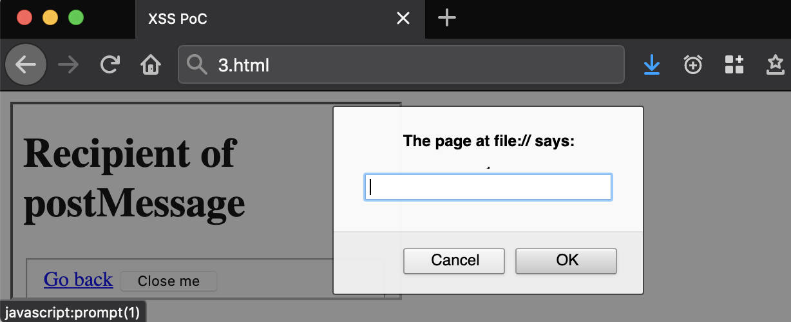Go to the browser home page
This screenshot has height=322, width=791.
click(151, 64)
